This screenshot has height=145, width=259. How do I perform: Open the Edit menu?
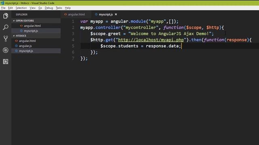[x=10, y=8]
